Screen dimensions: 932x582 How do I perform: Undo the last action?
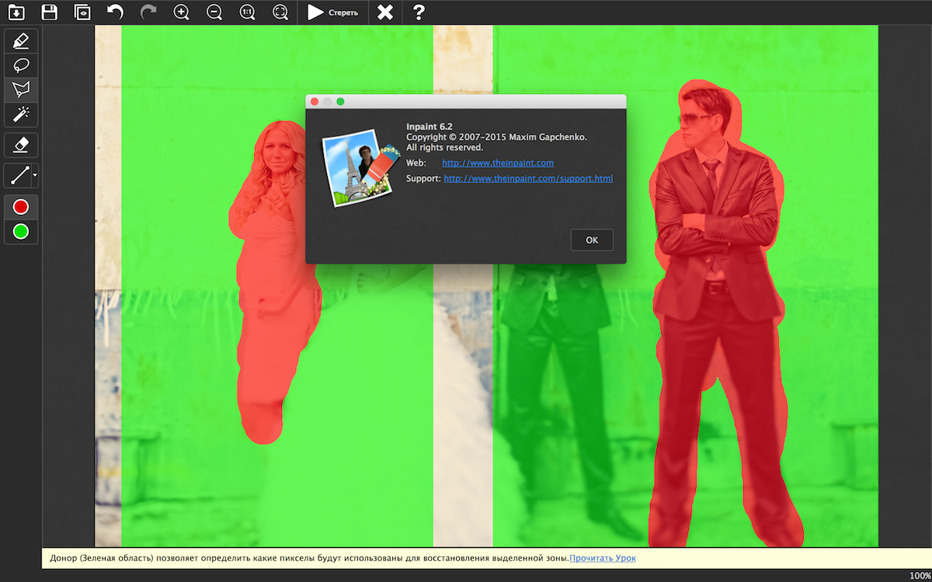click(115, 12)
